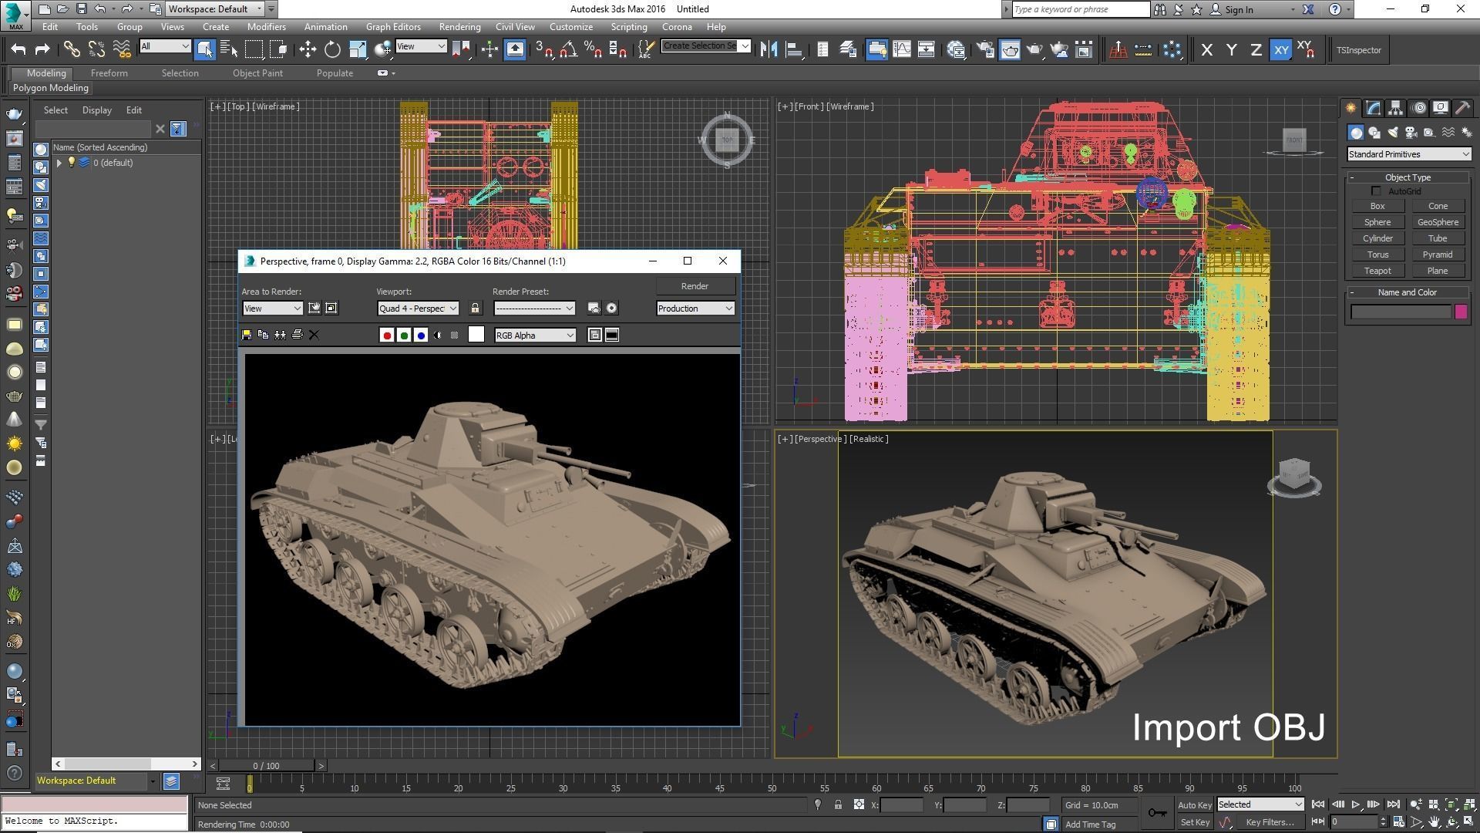
Task: Save rendered image in render window
Action: click(247, 335)
